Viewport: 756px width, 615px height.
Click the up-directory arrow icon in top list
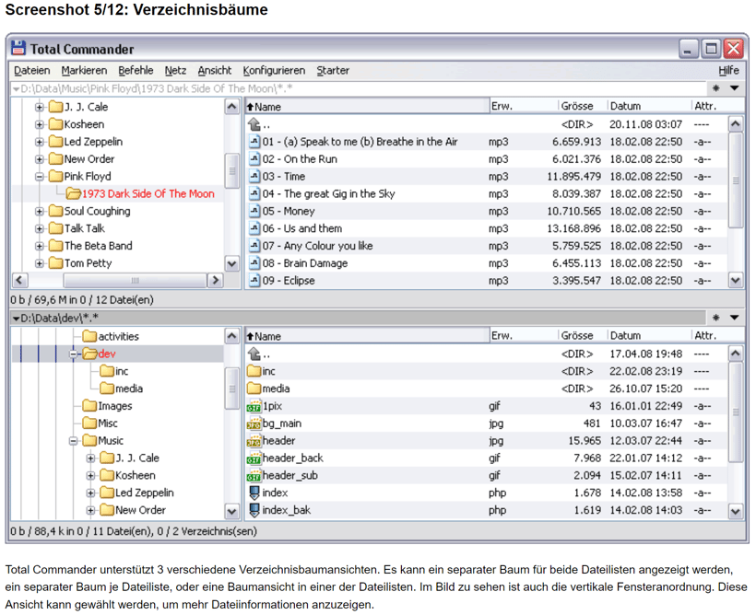coord(255,124)
